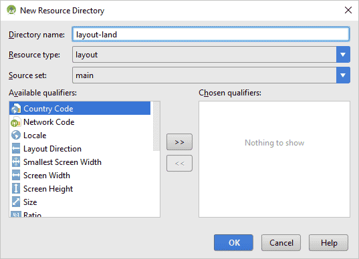
Task: Select the Screen Width qualifier
Action: pos(80,176)
